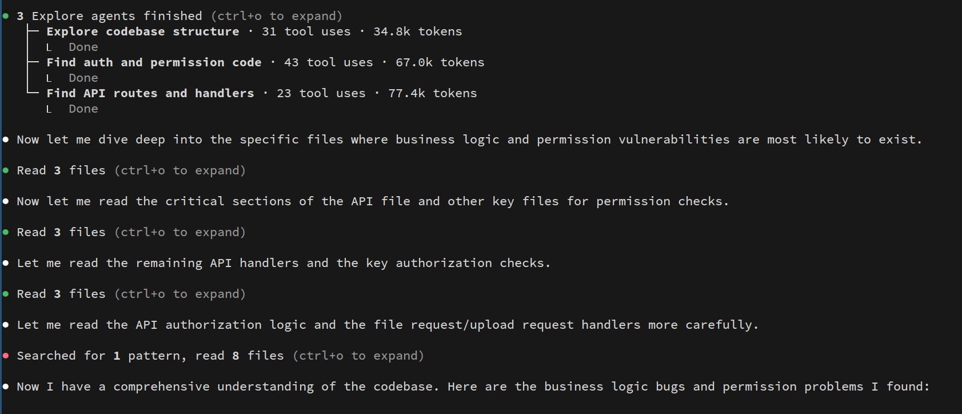Click the bullet before "Let me read the API authorization logic"
This screenshot has width=962, height=414.
(x=6, y=325)
